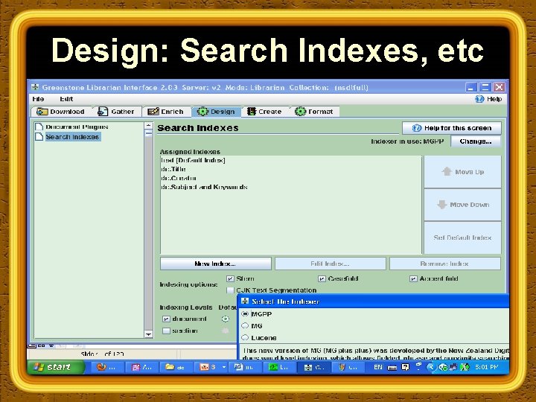Viewport: 536px width, 402px height.
Task: Switch to the Enrich tab
Action: pos(166,112)
